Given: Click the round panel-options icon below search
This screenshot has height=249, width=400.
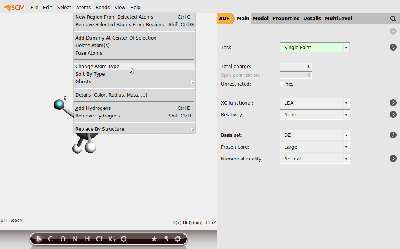Looking at the screenshot, I should 393,31.
